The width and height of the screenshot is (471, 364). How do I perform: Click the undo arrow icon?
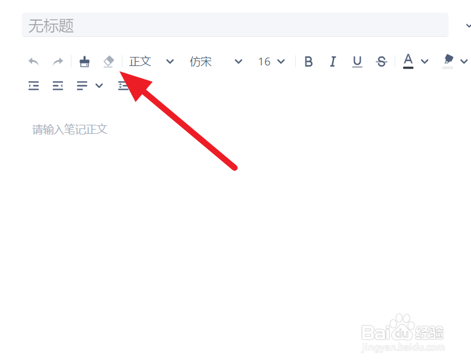[34, 62]
